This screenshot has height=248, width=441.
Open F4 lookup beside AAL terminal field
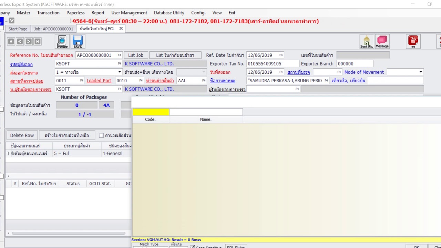coord(204,81)
